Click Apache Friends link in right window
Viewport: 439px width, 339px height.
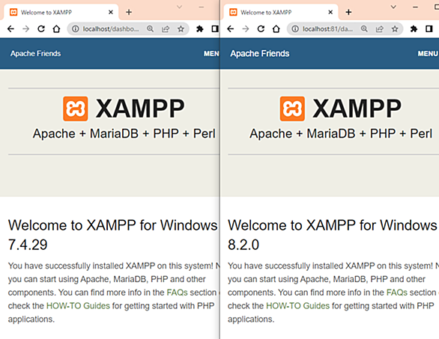(260, 53)
